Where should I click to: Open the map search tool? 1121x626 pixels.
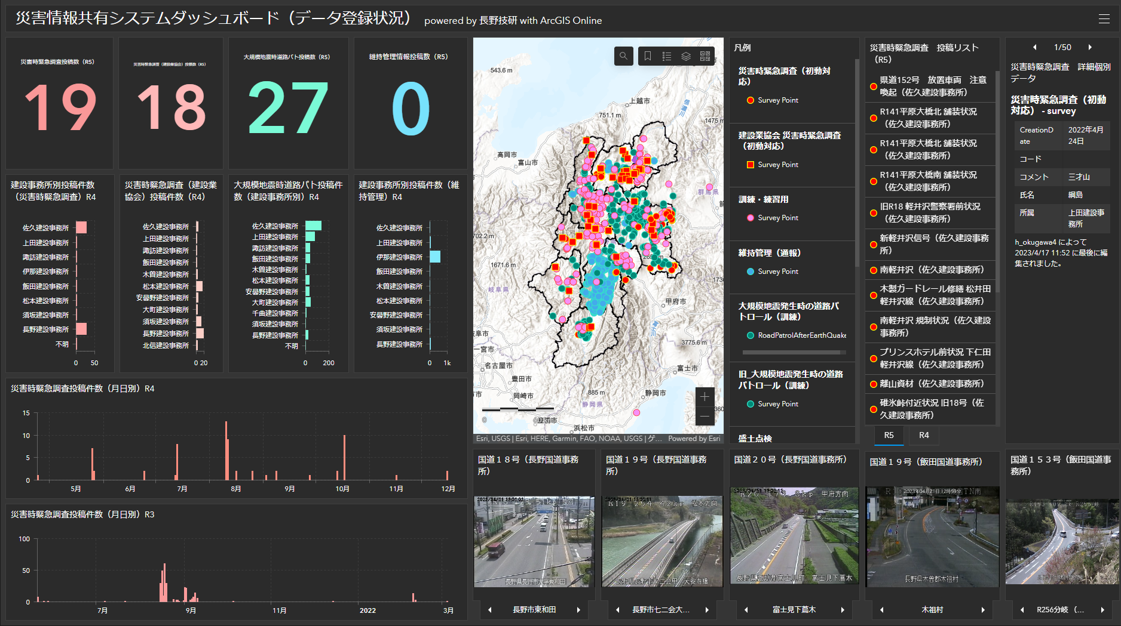pyautogui.click(x=623, y=56)
